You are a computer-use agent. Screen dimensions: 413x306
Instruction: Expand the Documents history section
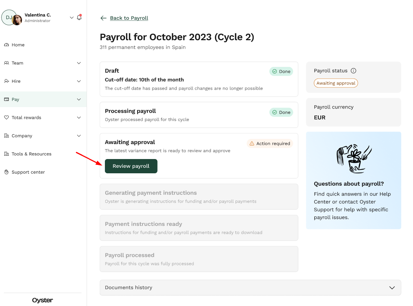point(250,288)
